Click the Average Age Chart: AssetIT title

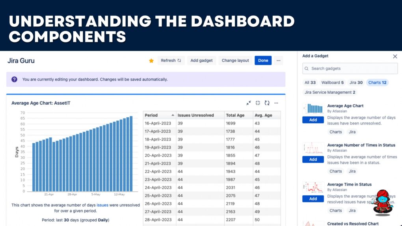point(41,103)
